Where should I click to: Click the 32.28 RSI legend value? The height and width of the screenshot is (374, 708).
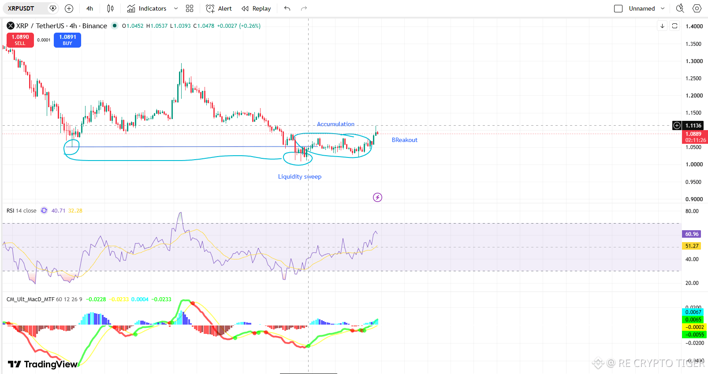pyautogui.click(x=75, y=210)
